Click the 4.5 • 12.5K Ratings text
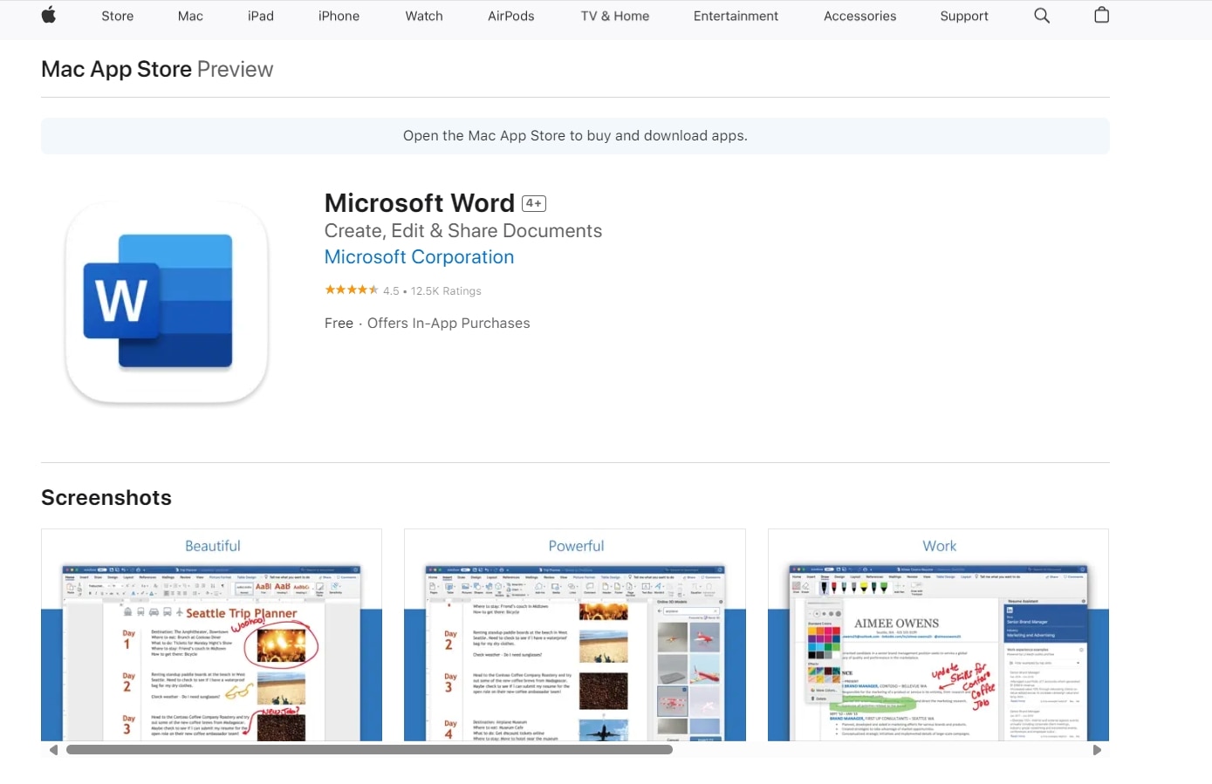Viewport: 1212px width, 784px height. pos(432,291)
